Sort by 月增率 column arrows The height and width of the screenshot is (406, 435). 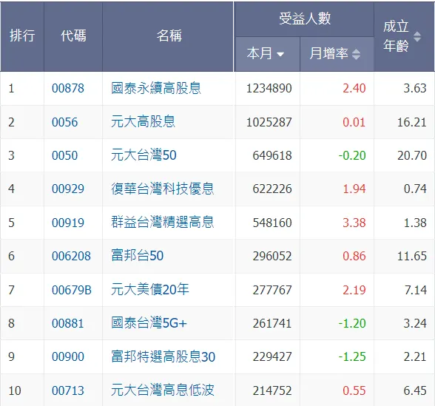pos(356,54)
